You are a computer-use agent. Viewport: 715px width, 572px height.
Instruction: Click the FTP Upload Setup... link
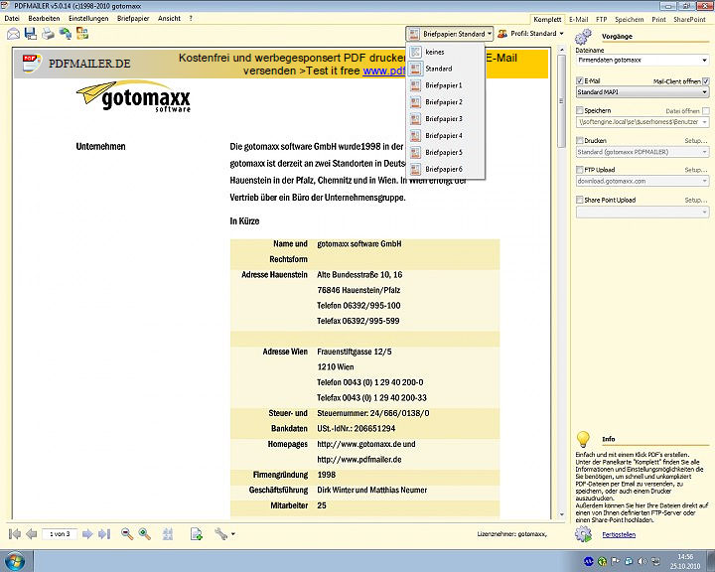coord(696,170)
